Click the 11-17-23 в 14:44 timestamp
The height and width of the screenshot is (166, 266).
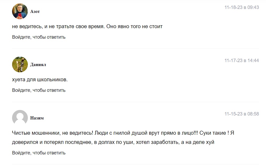pyautogui.click(x=242, y=61)
